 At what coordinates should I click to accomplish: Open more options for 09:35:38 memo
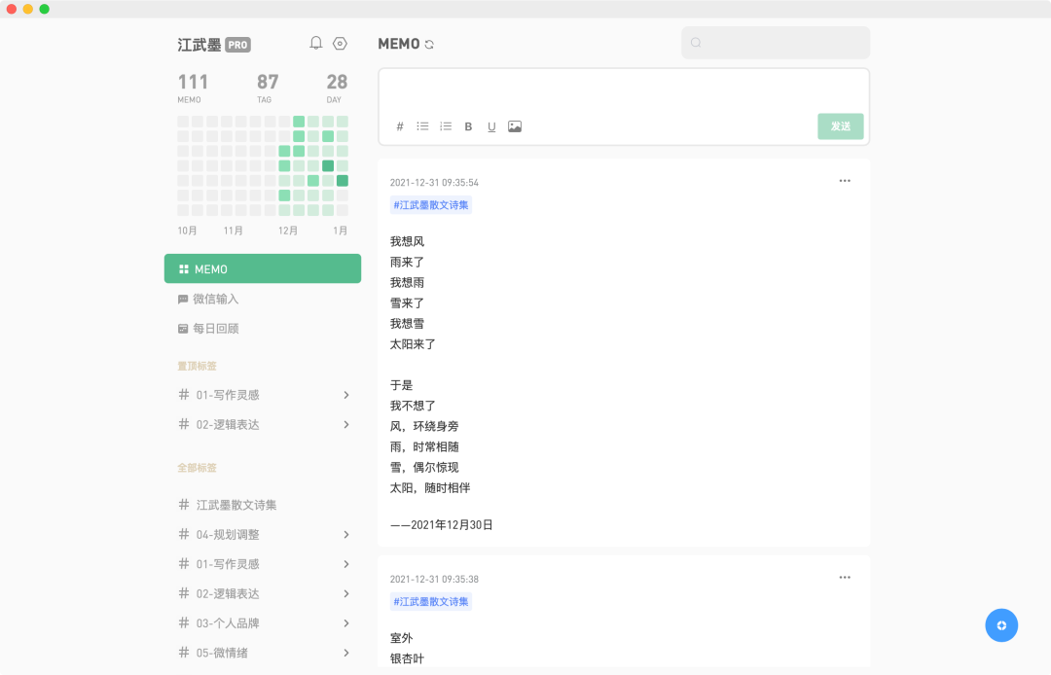(845, 577)
